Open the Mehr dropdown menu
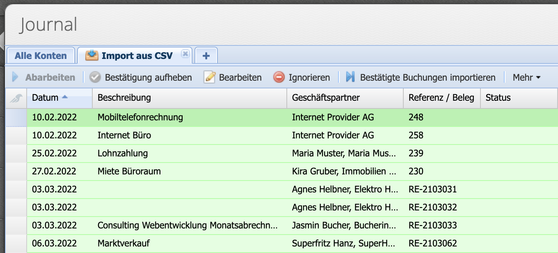558x253 pixels. (x=526, y=77)
